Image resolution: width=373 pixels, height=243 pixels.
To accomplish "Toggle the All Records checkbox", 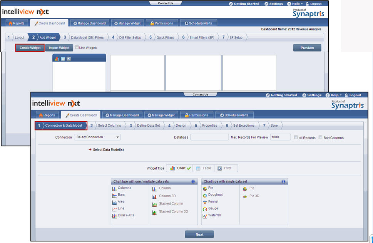I will (x=296, y=137).
